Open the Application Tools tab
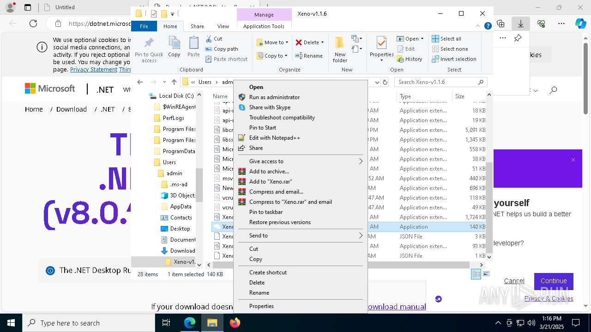Screen dimensions: 591x332 [x=264, y=26]
